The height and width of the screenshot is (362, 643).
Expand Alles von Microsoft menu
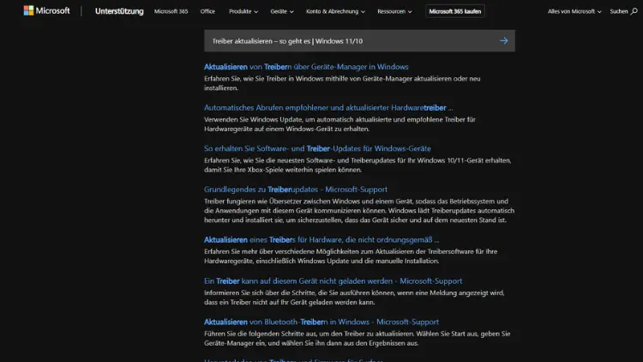tap(574, 11)
